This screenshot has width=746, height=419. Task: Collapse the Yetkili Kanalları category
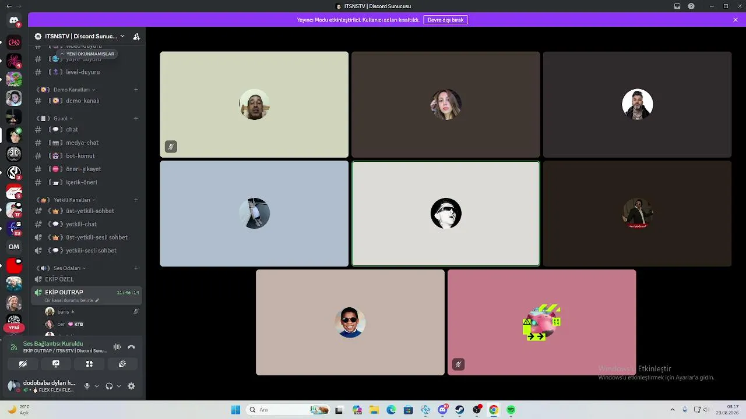coord(66,200)
